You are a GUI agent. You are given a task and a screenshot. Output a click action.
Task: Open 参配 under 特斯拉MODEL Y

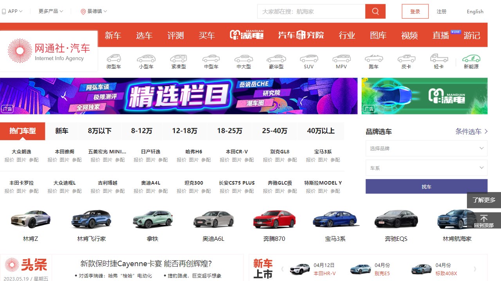[335, 191]
